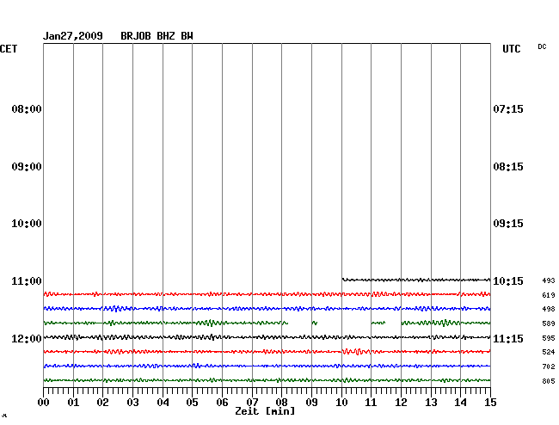
Task: Click the red seismic trace in row 524
Action: [x=267, y=352]
